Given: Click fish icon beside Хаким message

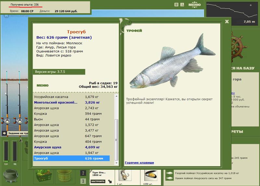Looking at the screenshot, I should tap(169, 178).
